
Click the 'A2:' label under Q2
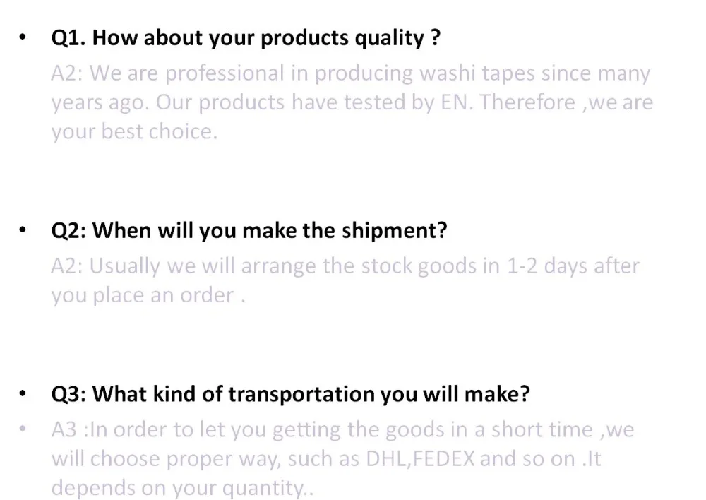[66, 266]
